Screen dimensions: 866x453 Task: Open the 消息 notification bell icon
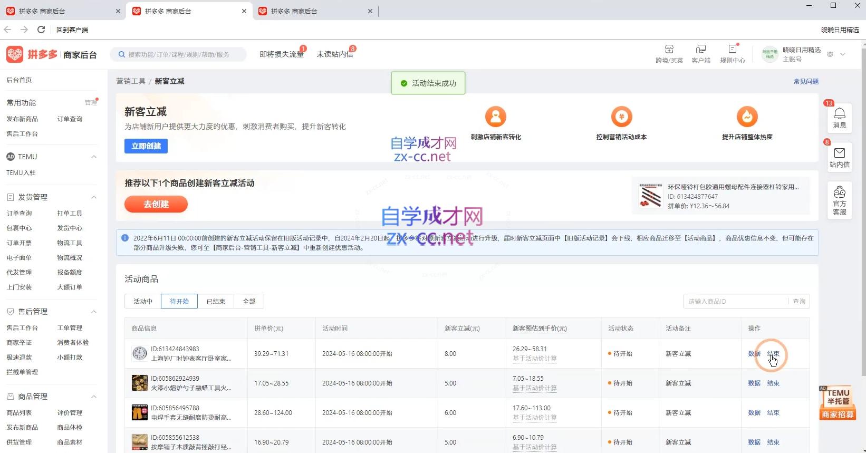[839, 114]
